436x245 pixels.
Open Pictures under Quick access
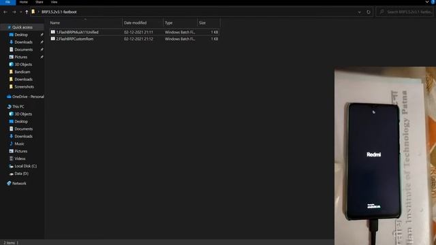point(21,57)
